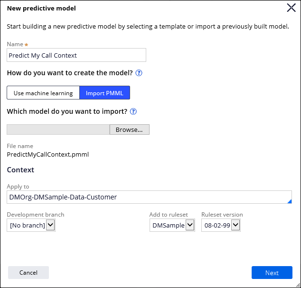Select the Import PMML option

pyautogui.click(x=104, y=93)
